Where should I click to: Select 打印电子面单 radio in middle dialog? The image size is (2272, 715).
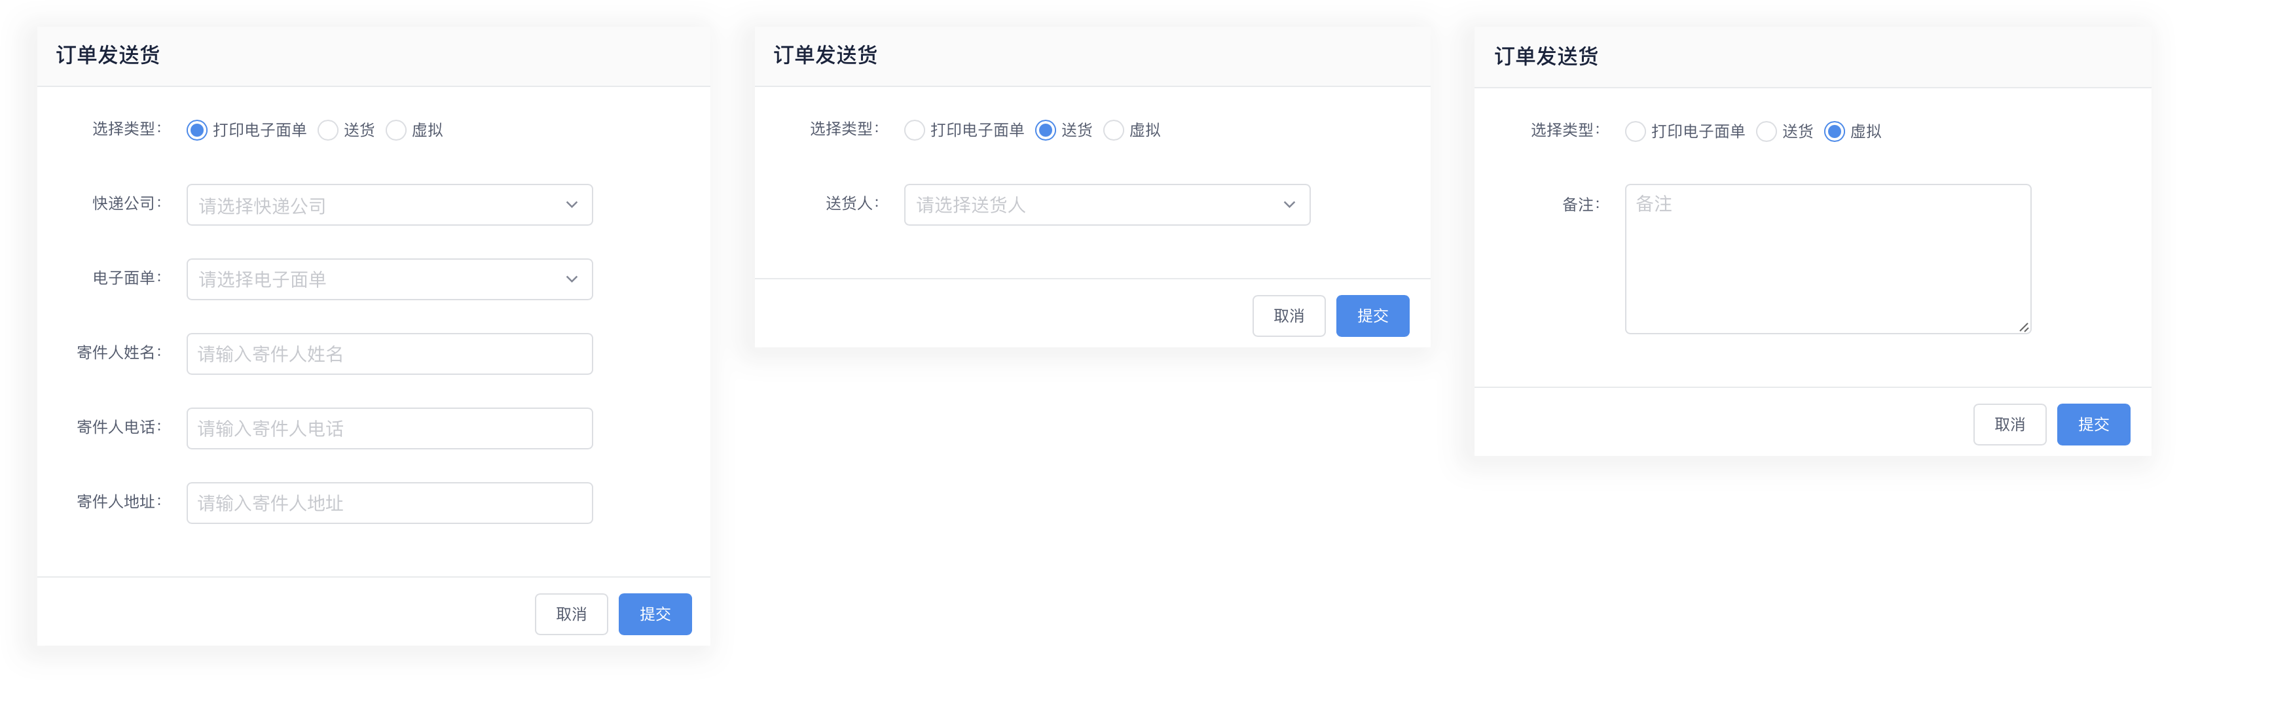tap(915, 130)
